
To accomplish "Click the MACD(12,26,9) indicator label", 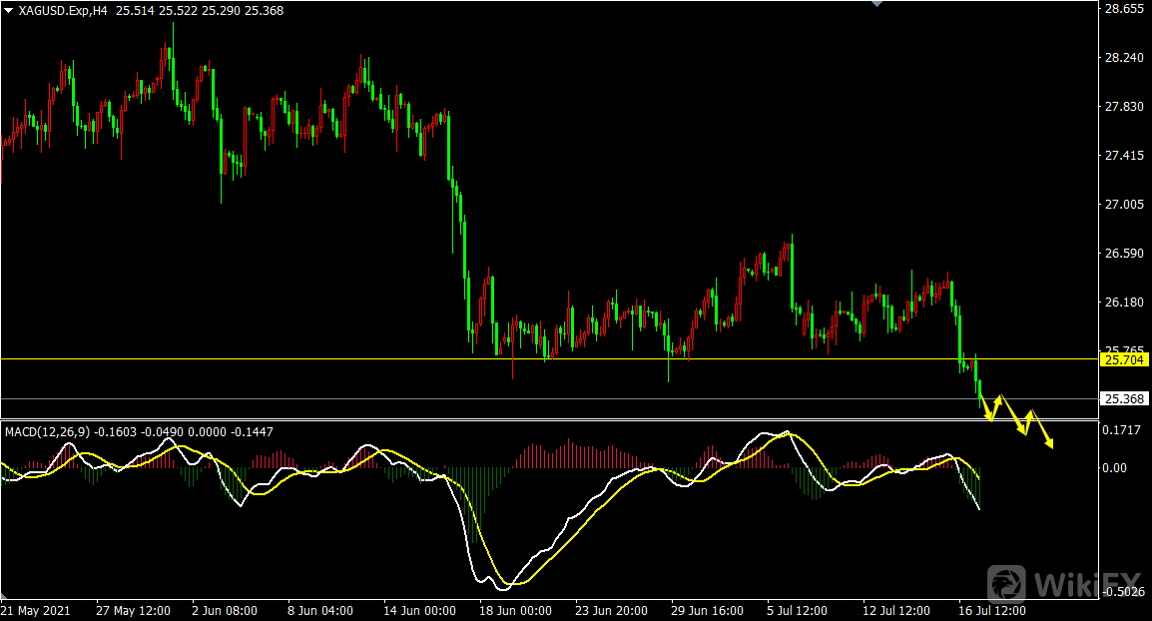I will 47,432.
